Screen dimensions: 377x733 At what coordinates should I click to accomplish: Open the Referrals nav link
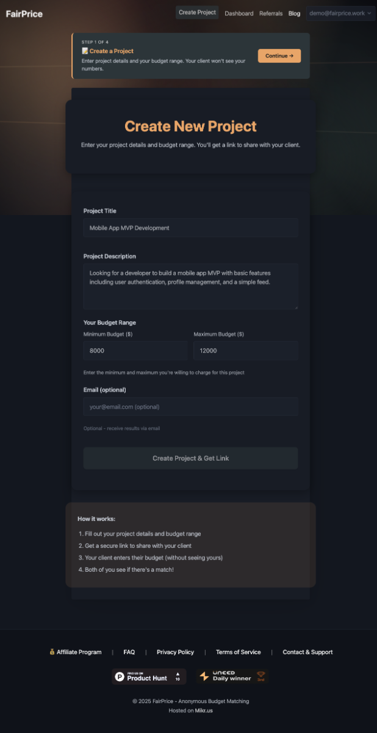point(271,13)
